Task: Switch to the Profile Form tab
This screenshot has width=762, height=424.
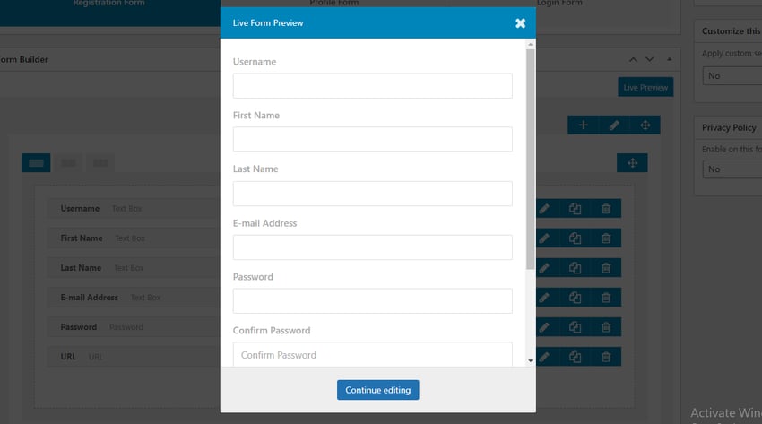Action: (x=333, y=4)
